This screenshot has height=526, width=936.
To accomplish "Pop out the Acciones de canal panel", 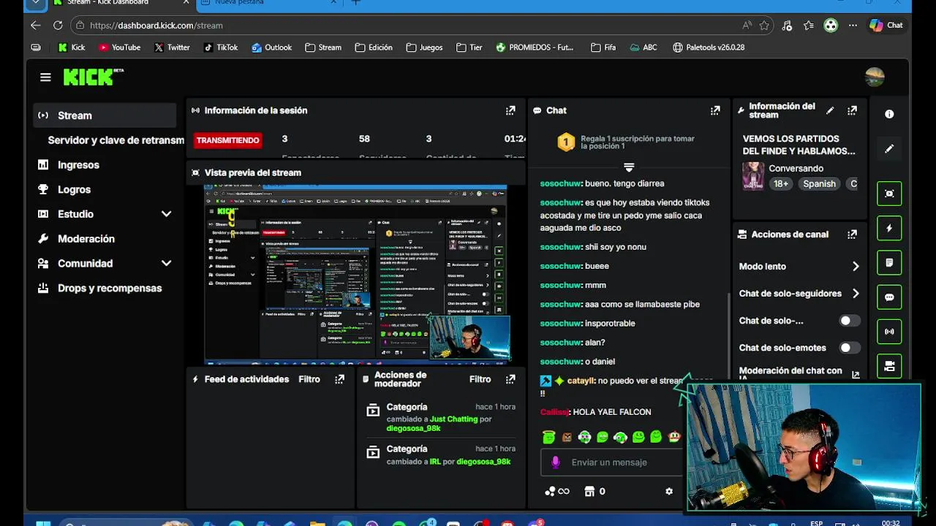I will click(852, 235).
